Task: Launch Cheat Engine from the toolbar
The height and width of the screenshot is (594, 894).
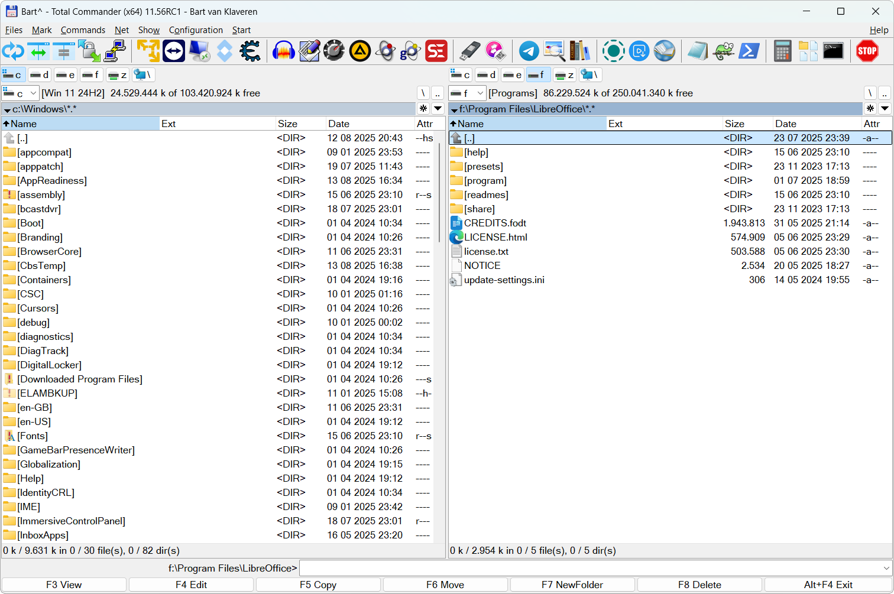Action: (250, 51)
